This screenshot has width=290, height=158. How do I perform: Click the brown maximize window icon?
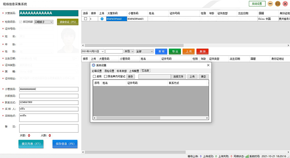[278, 4]
